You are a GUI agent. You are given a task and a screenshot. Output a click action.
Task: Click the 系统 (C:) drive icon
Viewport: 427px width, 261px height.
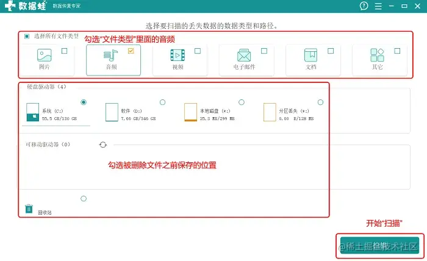coord(33,112)
